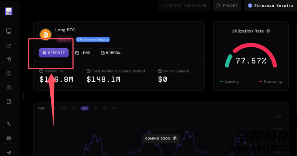The image size is (297, 156).
Task: Click the Utilization Rate info icon
Action: pyautogui.click(x=268, y=31)
